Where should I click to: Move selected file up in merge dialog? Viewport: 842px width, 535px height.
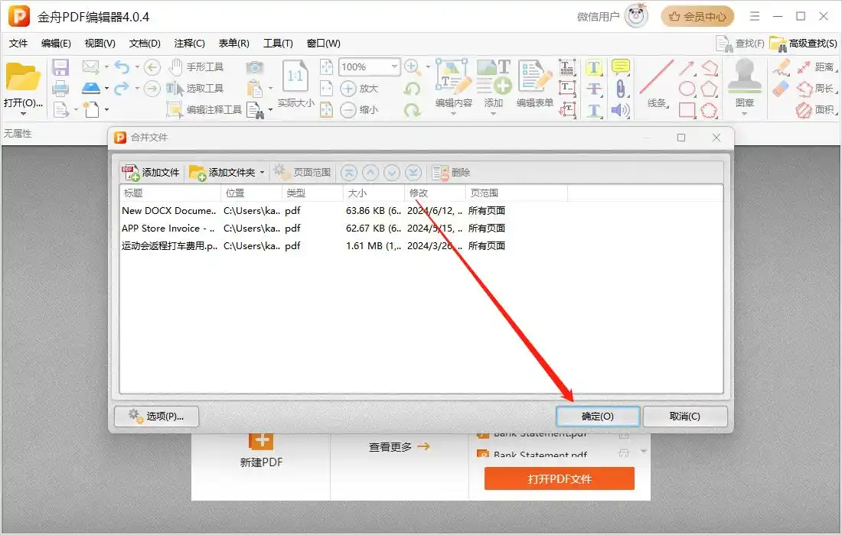point(370,173)
